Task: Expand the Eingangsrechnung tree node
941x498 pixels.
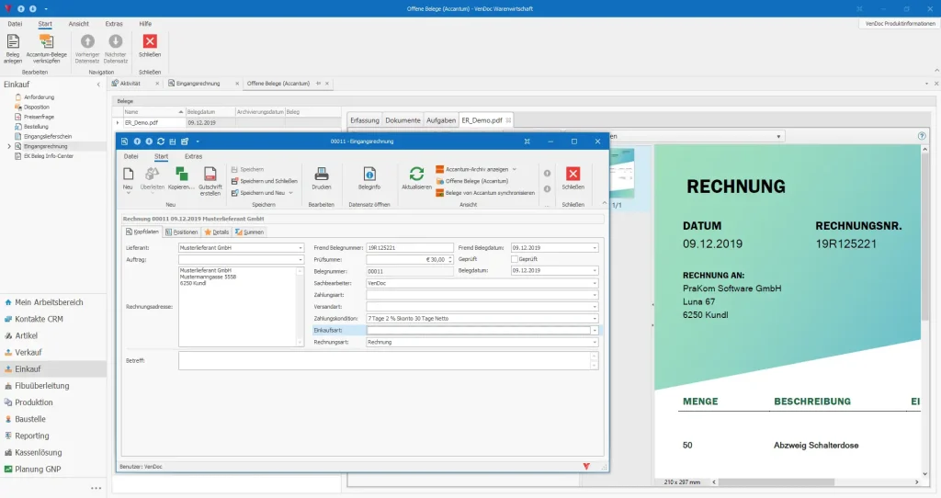Action: (9, 146)
